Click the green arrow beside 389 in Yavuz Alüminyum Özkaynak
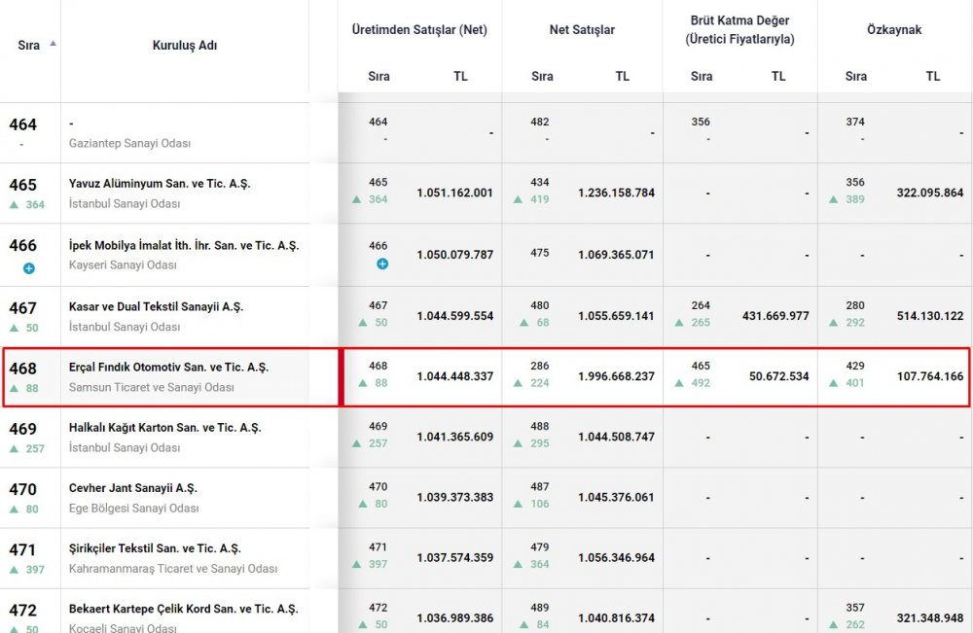The height and width of the screenshot is (633, 973). [834, 199]
